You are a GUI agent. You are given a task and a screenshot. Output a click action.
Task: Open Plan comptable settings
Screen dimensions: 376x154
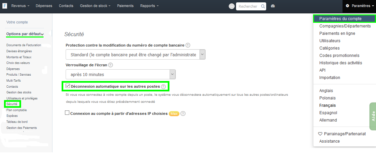[16, 110]
